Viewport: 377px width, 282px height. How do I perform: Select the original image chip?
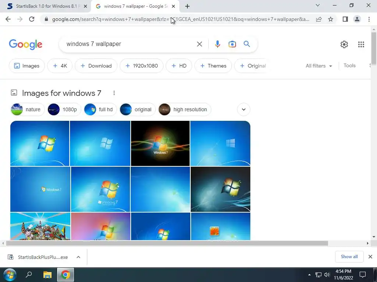click(x=137, y=109)
